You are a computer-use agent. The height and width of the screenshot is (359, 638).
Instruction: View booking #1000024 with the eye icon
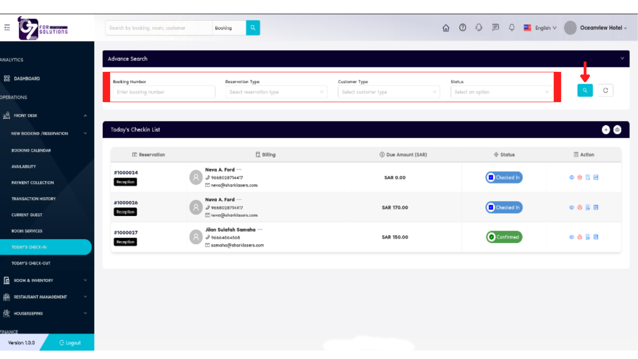click(571, 178)
